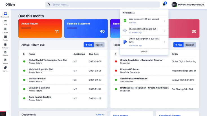
Task: Click the PayPal subscription notification icon
Action: [125, 42]
